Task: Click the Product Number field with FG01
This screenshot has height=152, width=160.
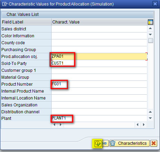Action: 99,84
